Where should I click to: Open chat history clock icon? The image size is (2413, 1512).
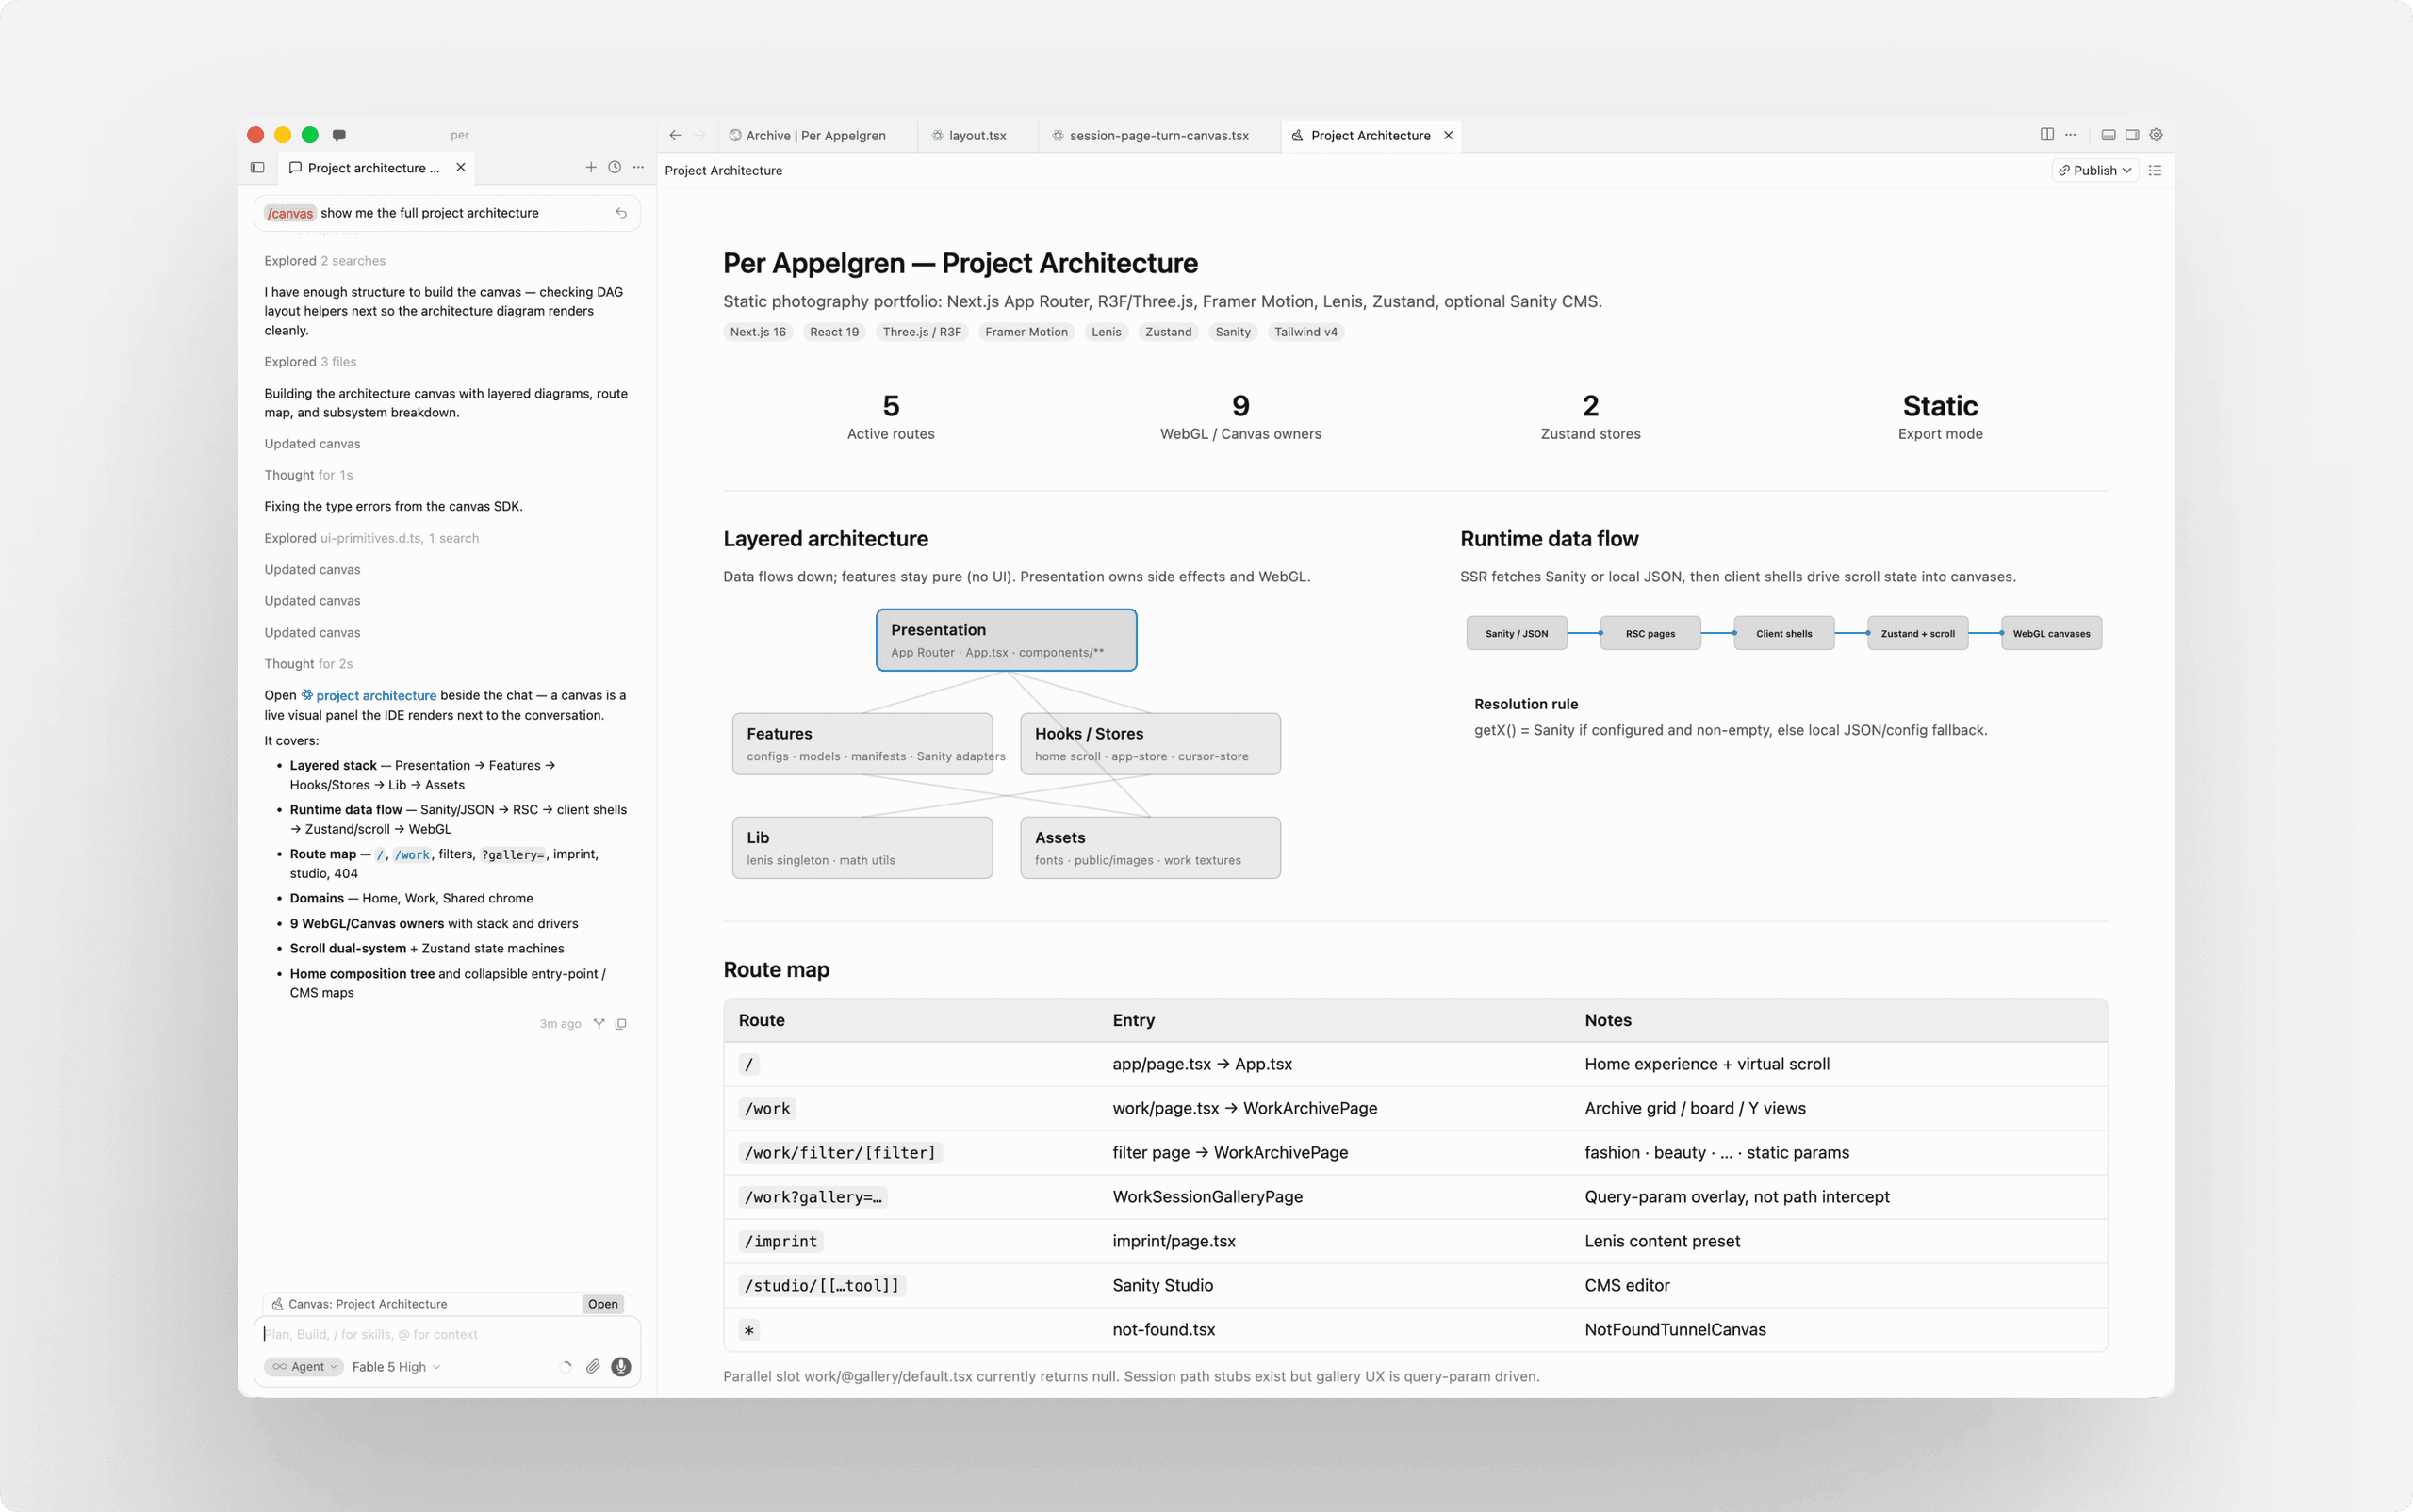(616, 168)
